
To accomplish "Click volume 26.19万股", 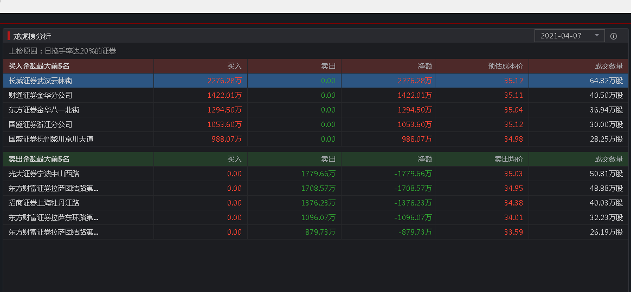I will click(607, 232).
